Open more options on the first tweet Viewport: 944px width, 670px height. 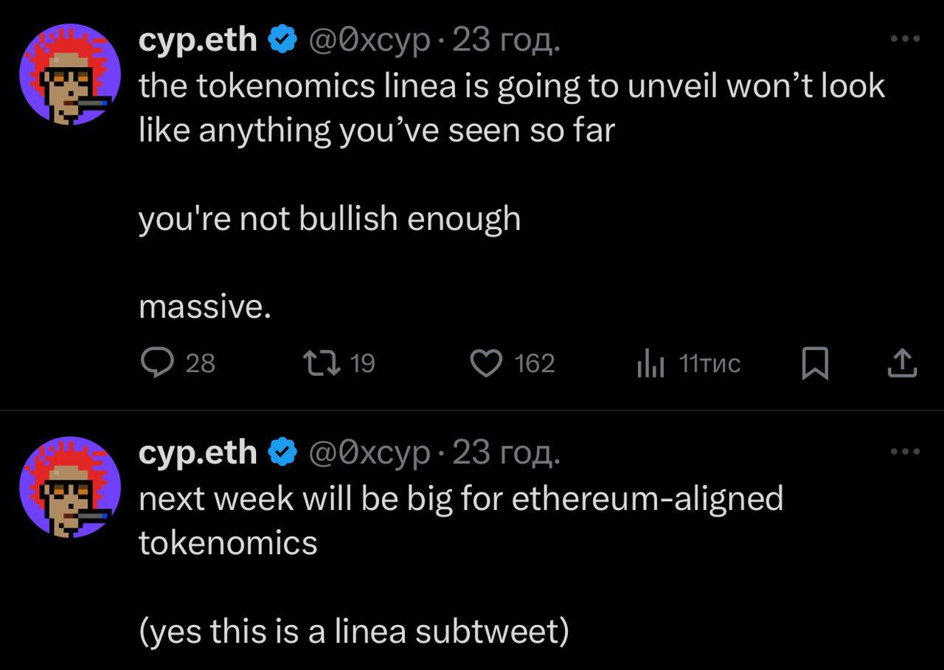click(905, 39)
